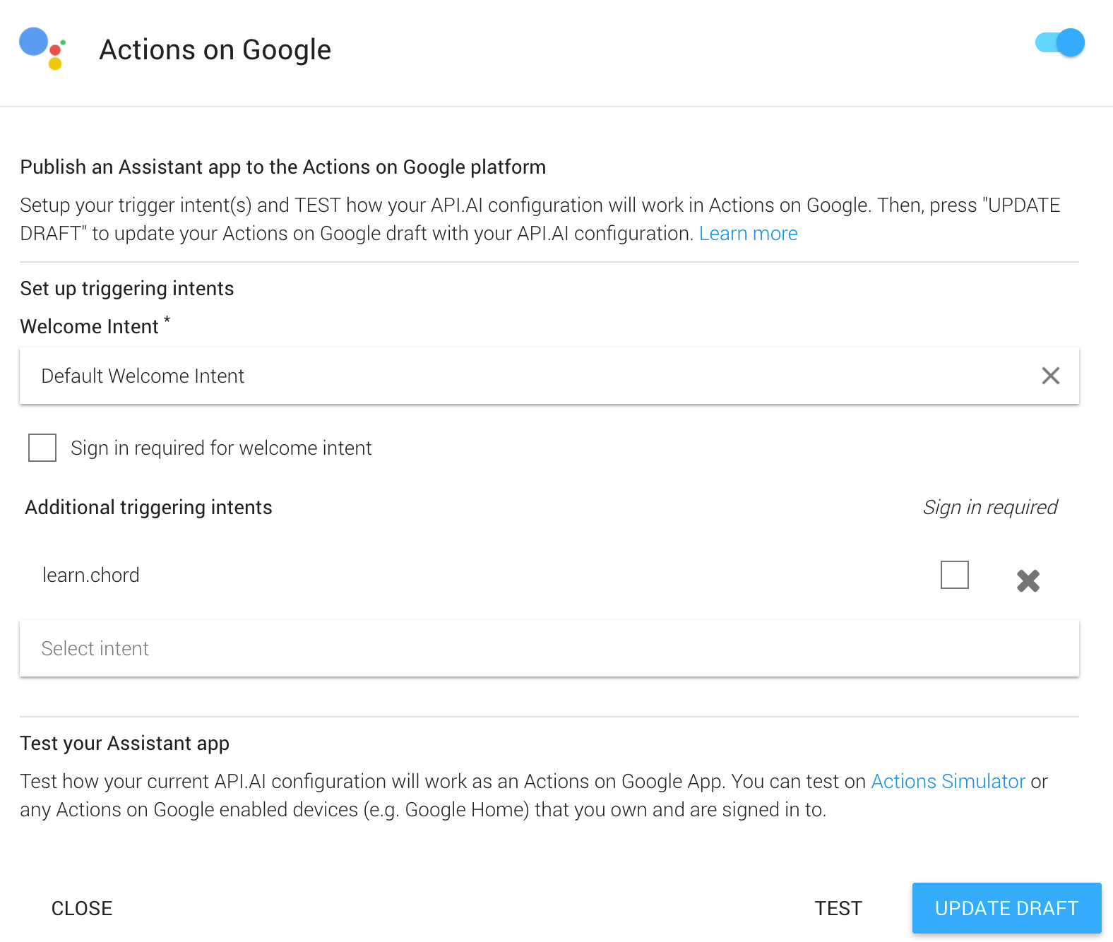Screen dimensions: 1113x942
Task: Click the Test your Assistant app heading
Action: (x=125, y=744)
